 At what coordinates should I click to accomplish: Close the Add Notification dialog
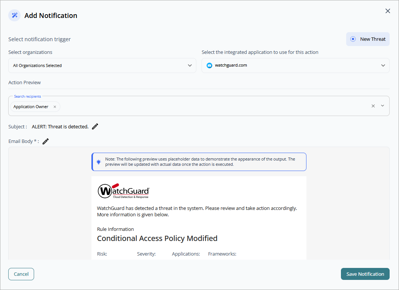point(387,11)
